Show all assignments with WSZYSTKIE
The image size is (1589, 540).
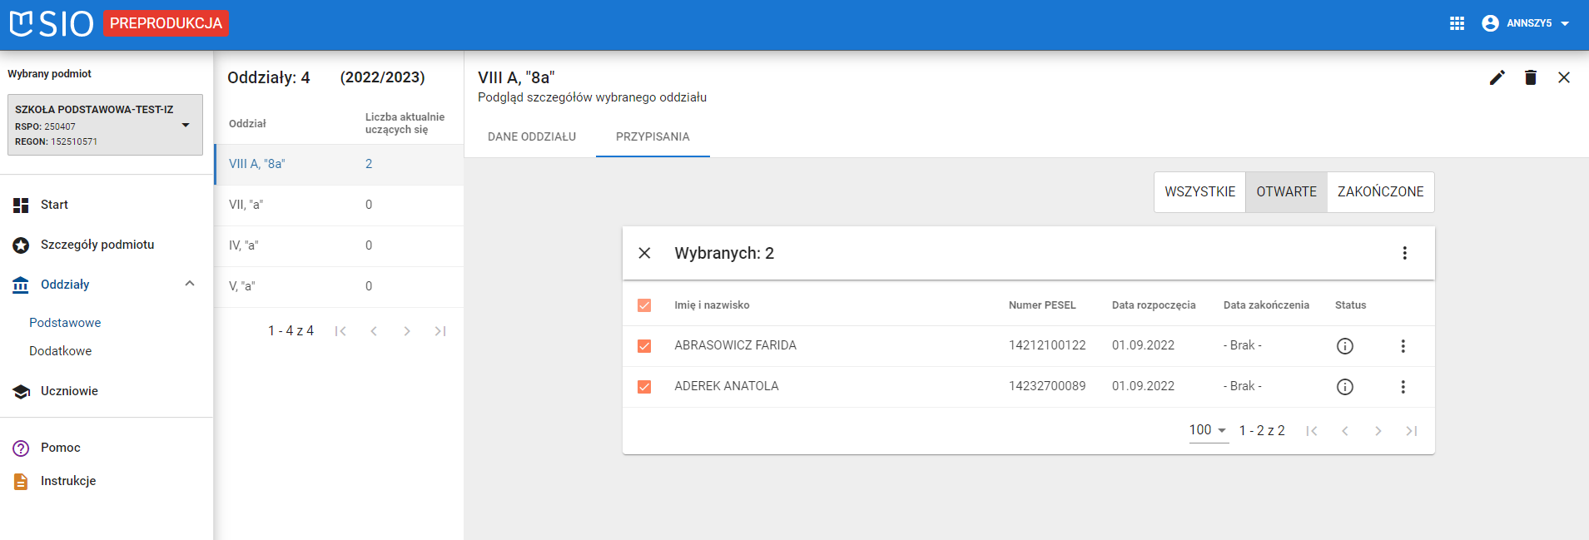pyautogui.click(x=1199, y=191)
